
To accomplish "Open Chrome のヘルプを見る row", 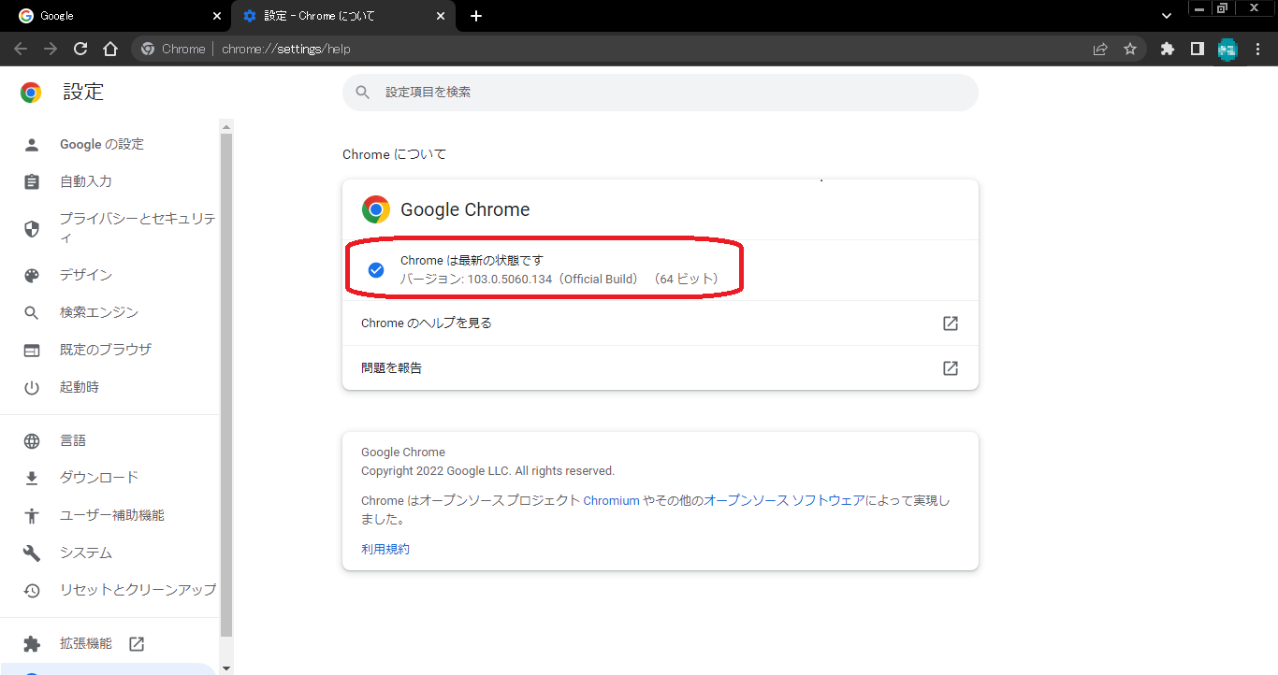I will coord(661,323).
